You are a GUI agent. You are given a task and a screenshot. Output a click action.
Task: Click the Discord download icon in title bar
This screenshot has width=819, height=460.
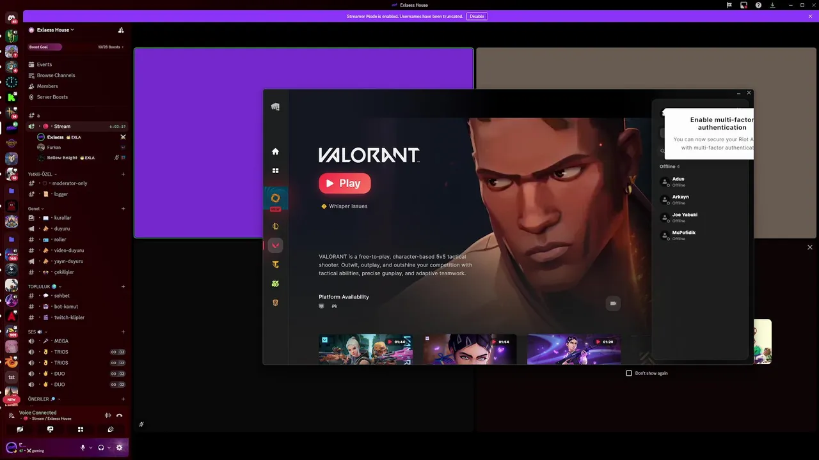coord(773,5)
